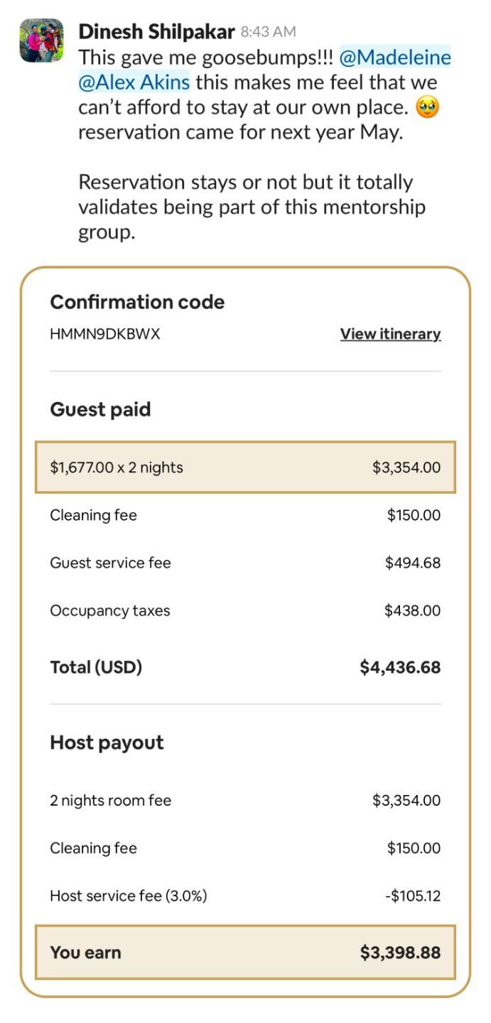Screen dimensions: 491x1023
Task: Select the highlighted You earn row
Action: point(245,953)
